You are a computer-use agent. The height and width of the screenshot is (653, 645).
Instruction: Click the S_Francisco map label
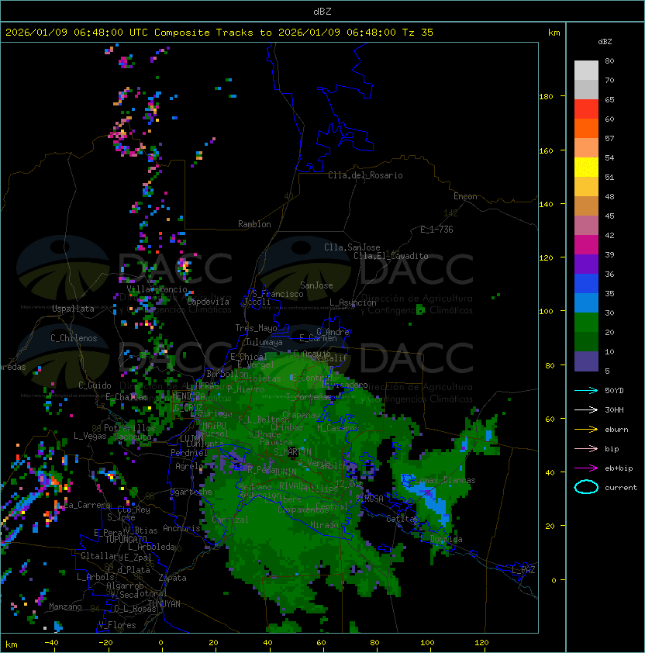278,294
